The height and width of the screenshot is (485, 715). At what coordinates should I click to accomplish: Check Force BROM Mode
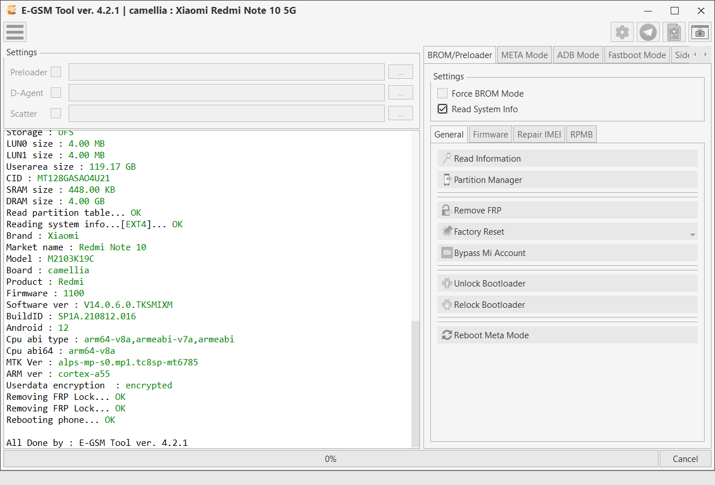(x=442, y=93)
